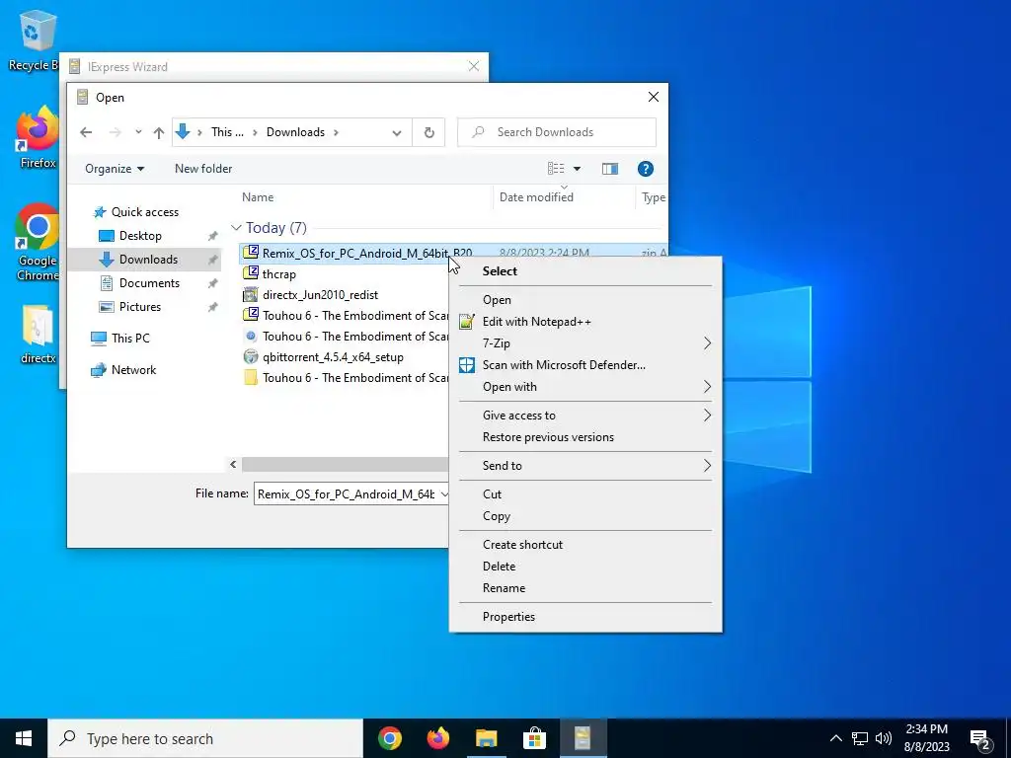Collapse the Today (7) group
Image resolution: width=1011 pixels, height=758 pixels.
[236, 228]
